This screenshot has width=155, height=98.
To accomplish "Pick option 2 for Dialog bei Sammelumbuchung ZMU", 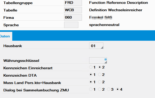I will tap(100, 89).
